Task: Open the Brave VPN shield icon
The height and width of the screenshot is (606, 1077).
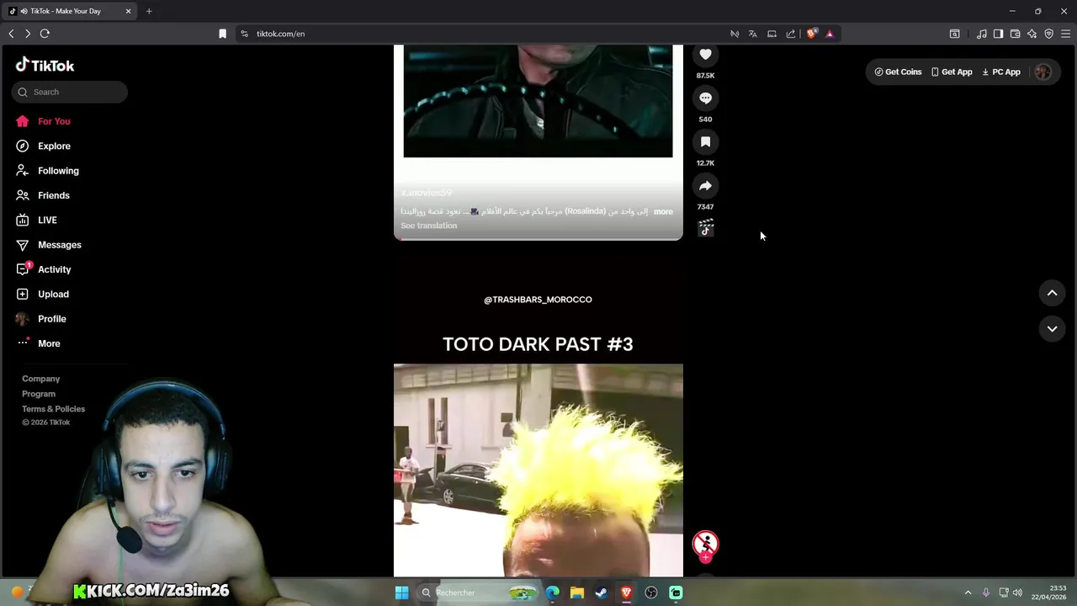Action: 1048,34
